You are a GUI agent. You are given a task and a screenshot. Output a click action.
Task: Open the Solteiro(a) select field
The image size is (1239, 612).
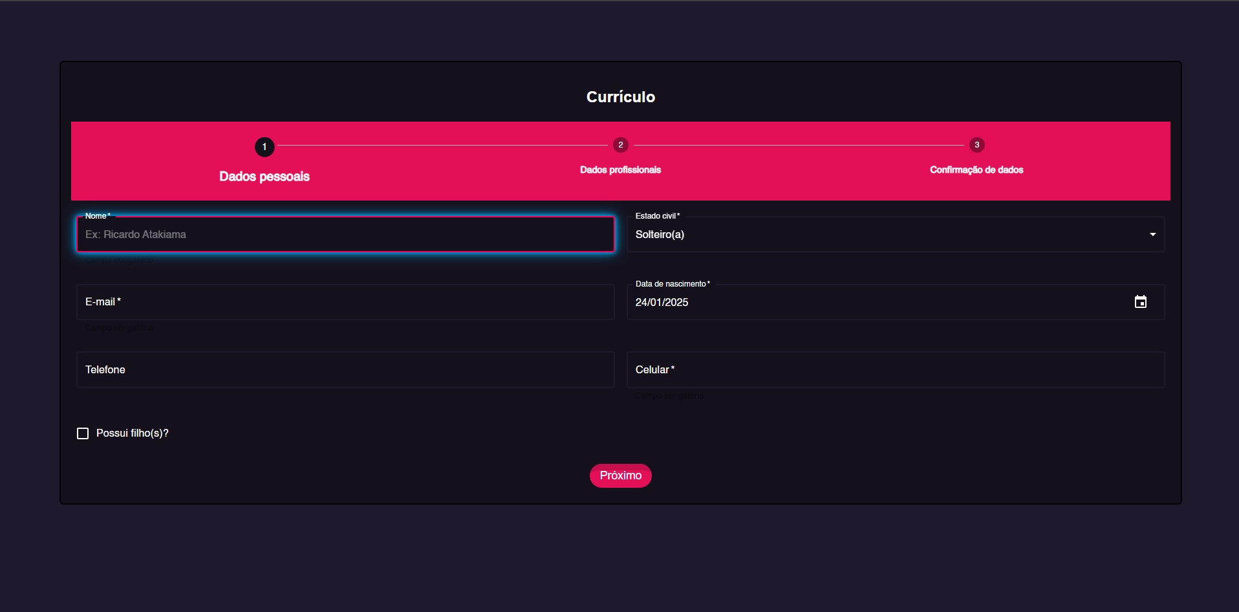pyautogui.click(x=896, y=234)
